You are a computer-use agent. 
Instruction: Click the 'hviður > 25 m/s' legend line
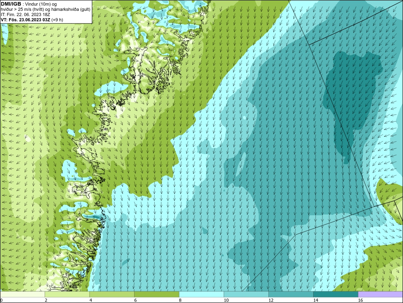[x=46, y=10]
